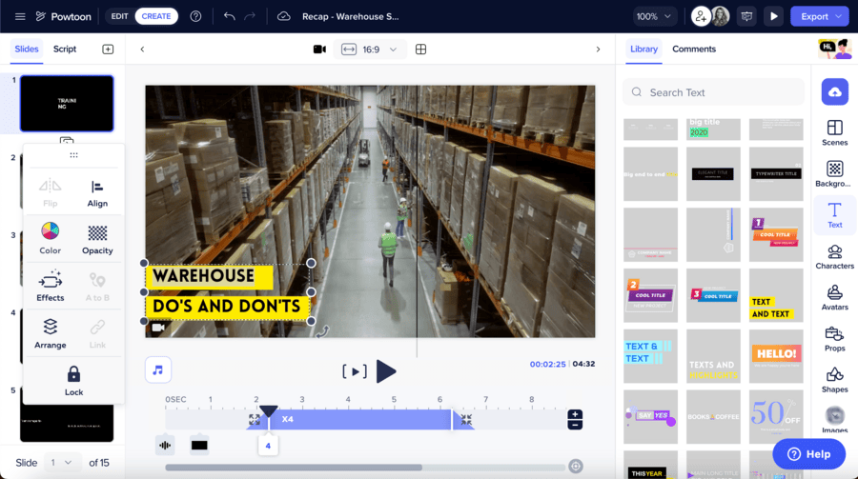This screenshot has width=858, height=479.
Task: Preview the Powtoon with top play button
Action: tap(774, 16)
